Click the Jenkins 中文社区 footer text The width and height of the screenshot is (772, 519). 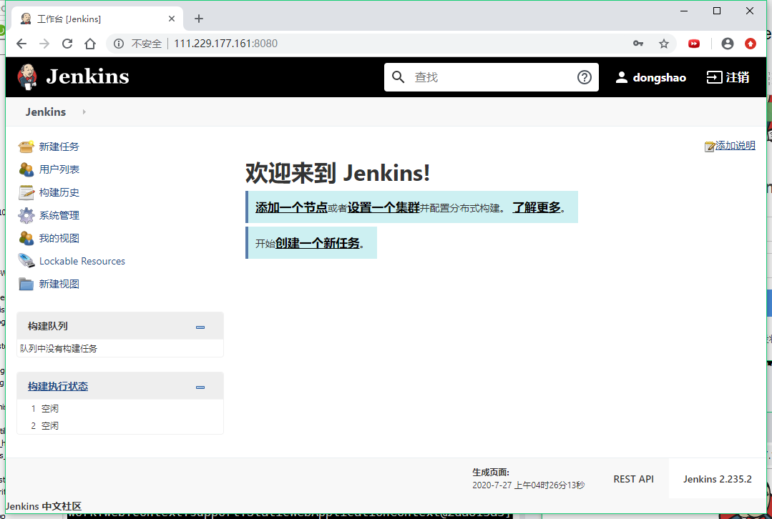point(44,506)
